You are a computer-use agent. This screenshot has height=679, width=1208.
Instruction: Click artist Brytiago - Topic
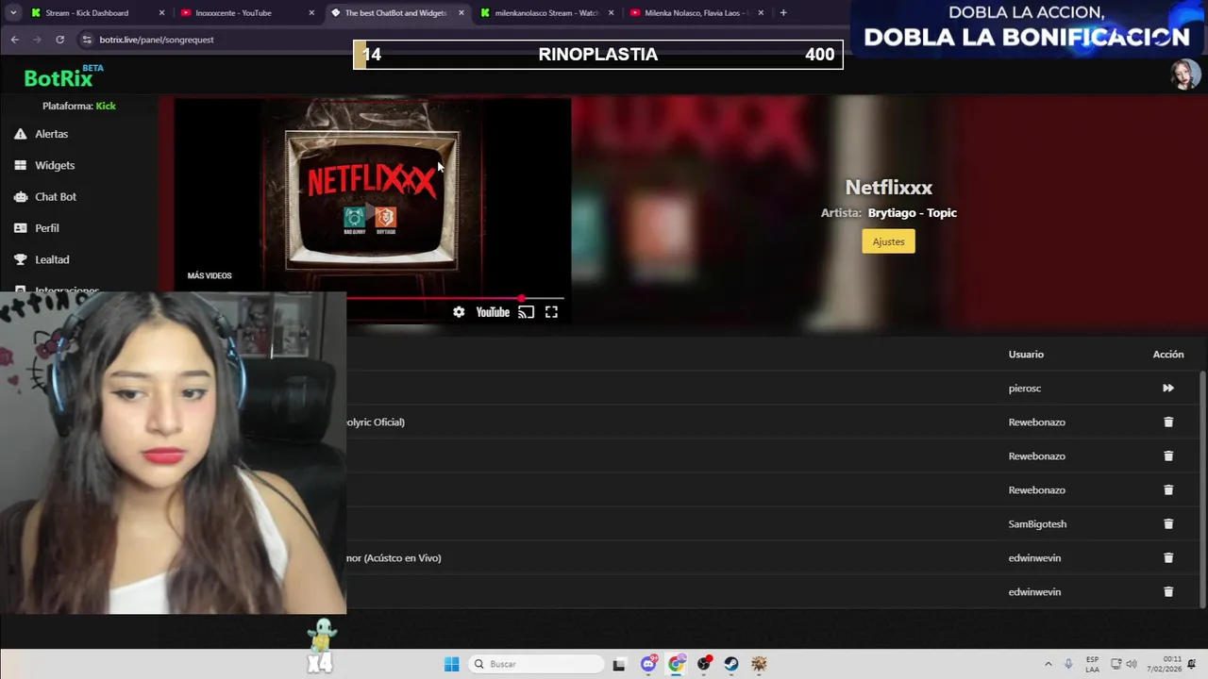click(912, 213)
